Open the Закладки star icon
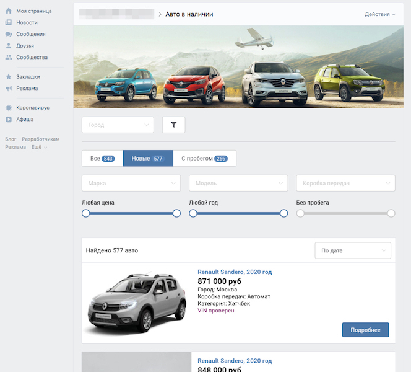 coord(9,77)
